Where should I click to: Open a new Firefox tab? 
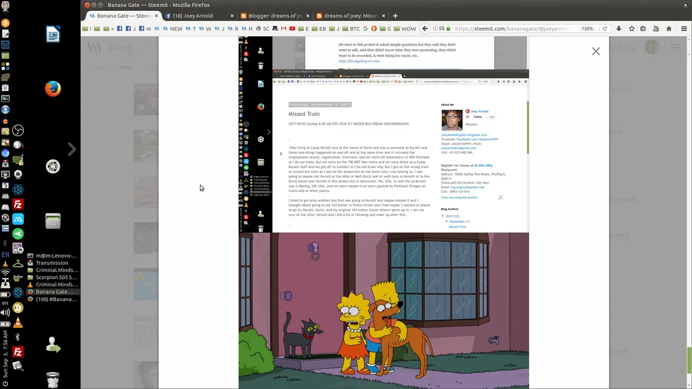pyautogui.click(x=395, y=16)
